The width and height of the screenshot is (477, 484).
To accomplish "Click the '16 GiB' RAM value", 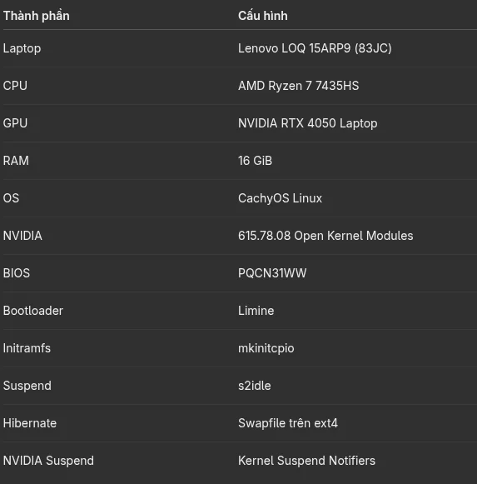I will point(256,161).
